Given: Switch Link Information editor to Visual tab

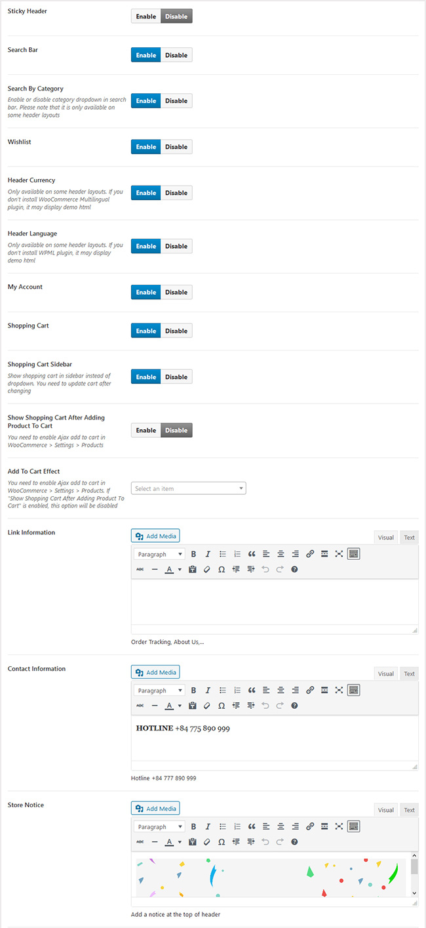Looking at the screenshot, I should tap(386, 538).
